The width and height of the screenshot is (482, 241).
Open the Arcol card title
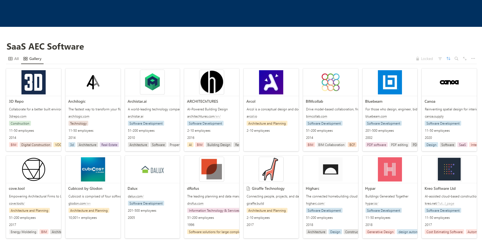pos(251,101)
